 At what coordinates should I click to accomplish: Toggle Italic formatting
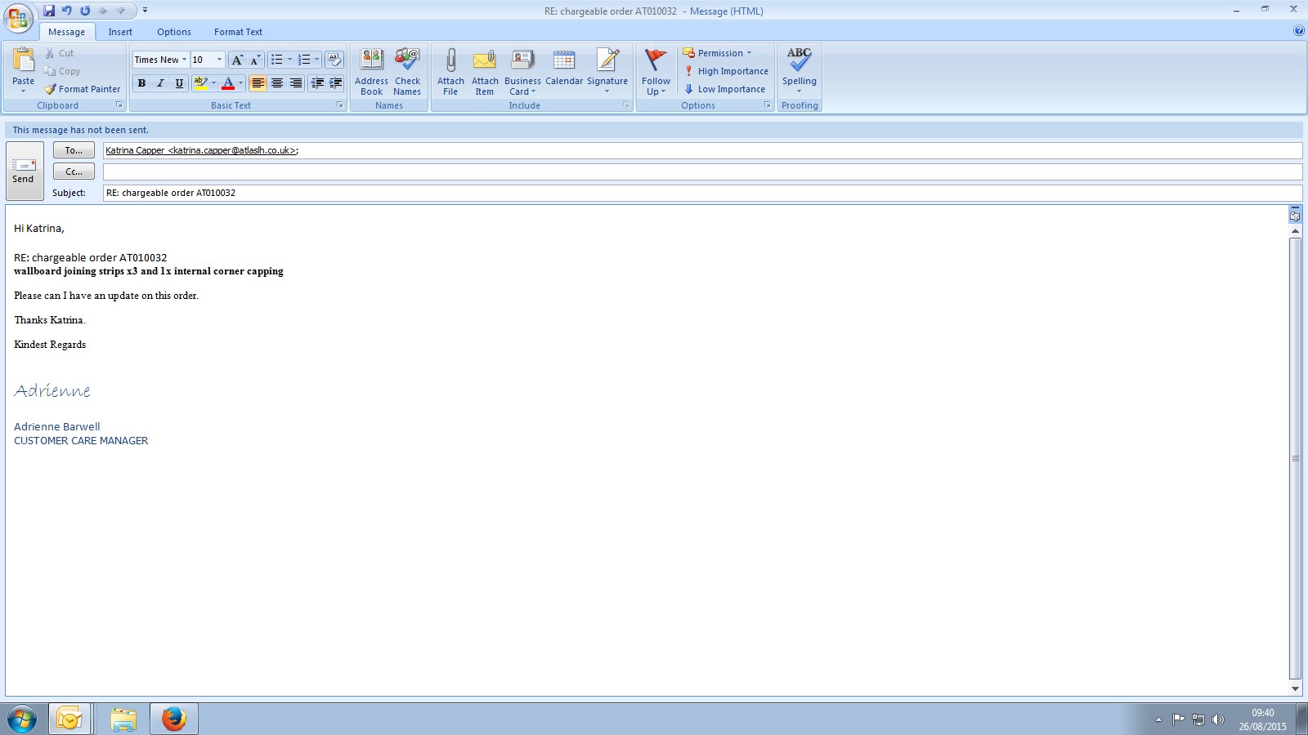160,83
